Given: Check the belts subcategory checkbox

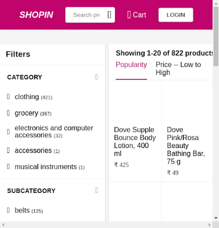Looking at the screenshot, I should [x=8, y=210].
